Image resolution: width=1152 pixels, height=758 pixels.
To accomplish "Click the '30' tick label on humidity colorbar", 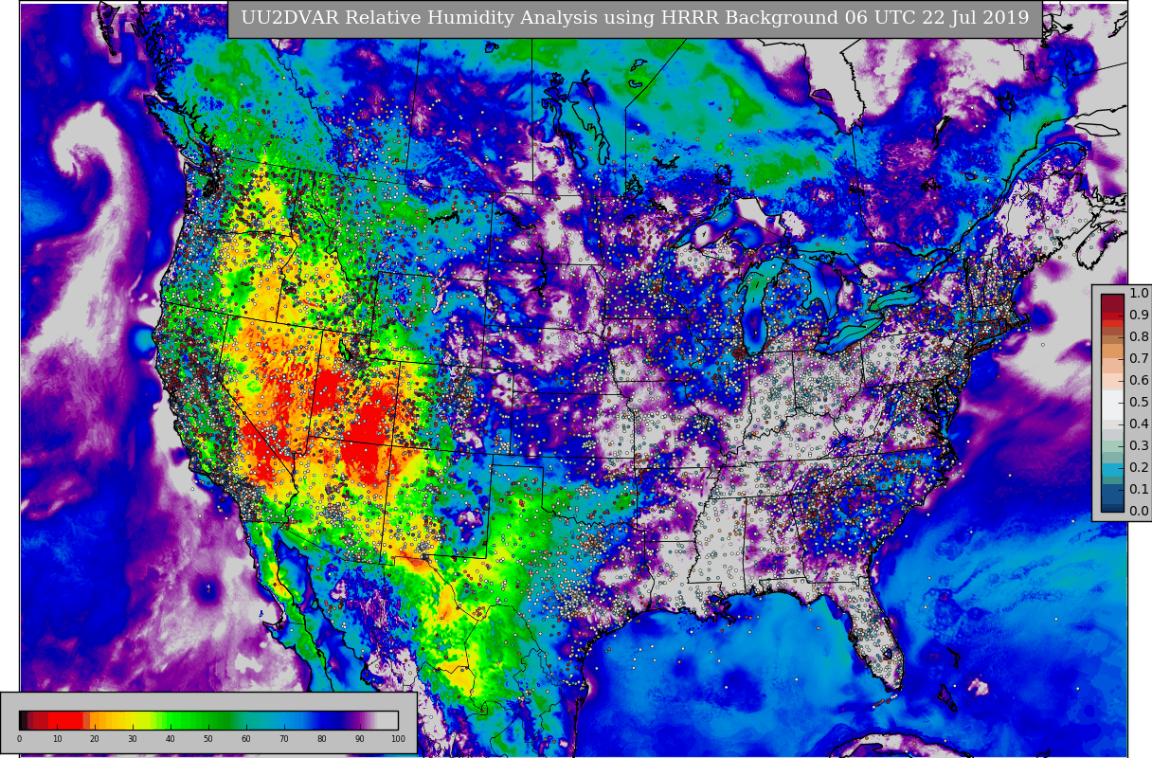I will tap(133, 739).
